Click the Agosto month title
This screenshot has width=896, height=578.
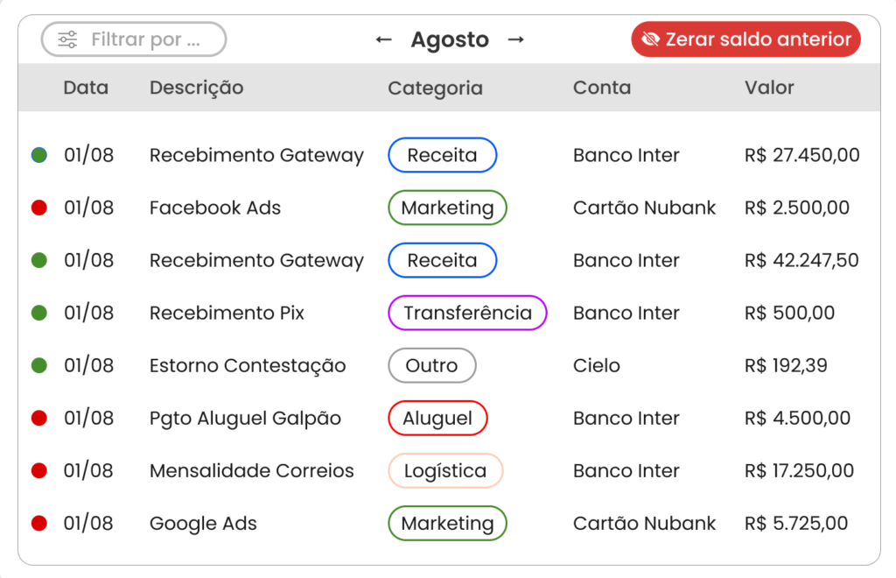[x=450, y=39]
